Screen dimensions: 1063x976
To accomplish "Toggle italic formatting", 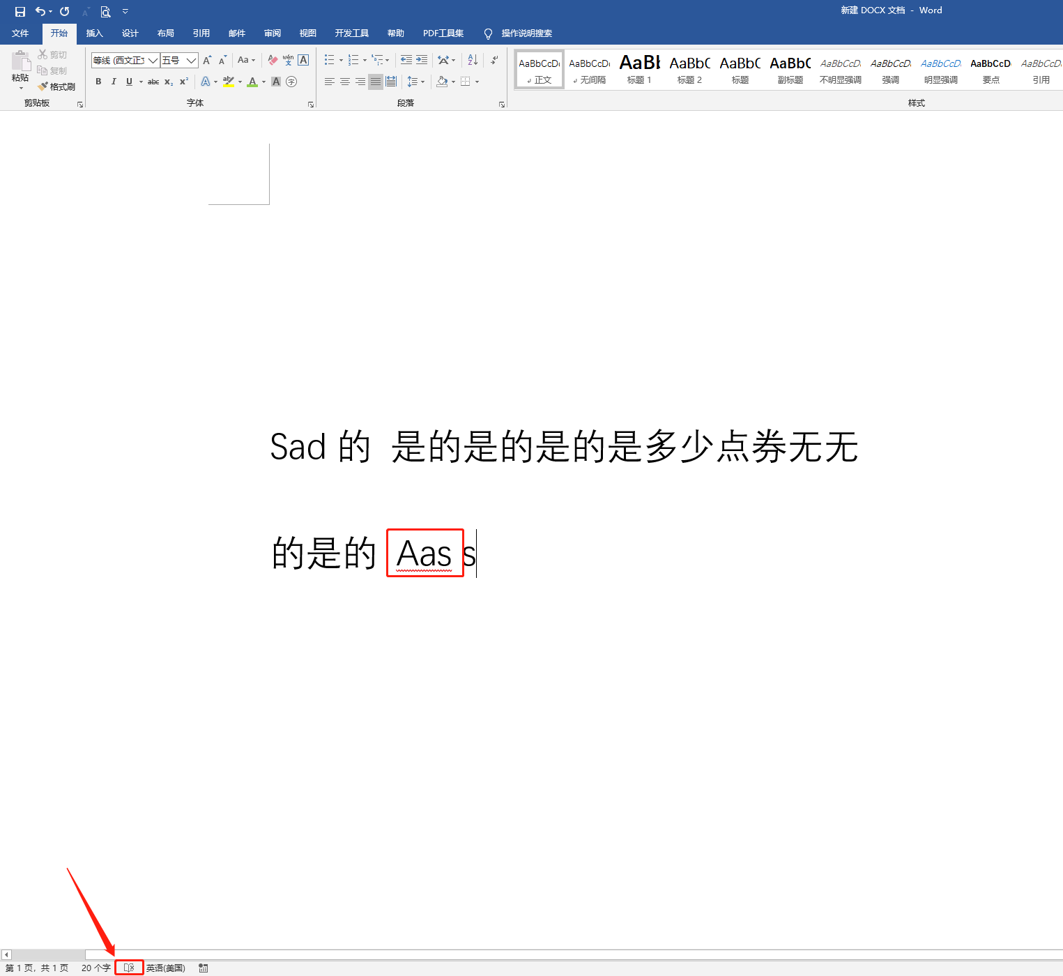I will [x=114, y=82].
